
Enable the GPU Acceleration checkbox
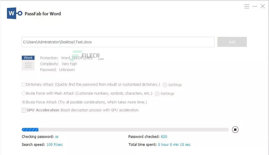(x=24, y=110)
